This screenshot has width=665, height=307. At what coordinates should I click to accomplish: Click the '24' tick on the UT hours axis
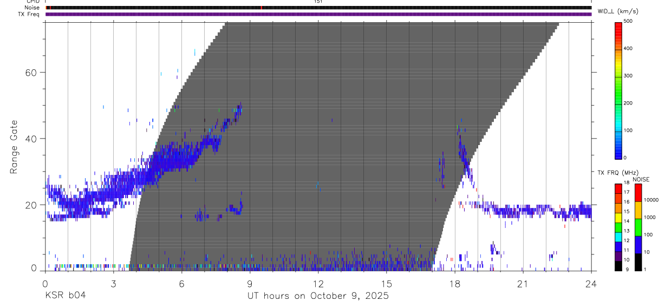click(591, 283)
